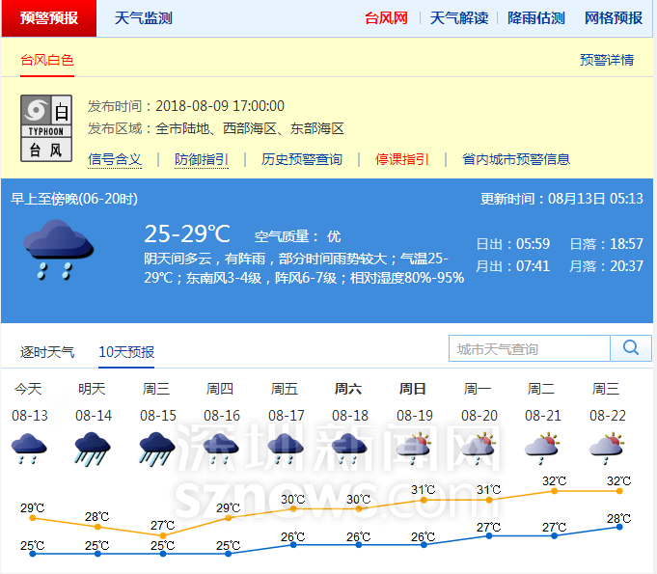This screenshot has height=574, width=657.
Task: Click the 08-15 rain forecast icon
Action: (157, 449)
